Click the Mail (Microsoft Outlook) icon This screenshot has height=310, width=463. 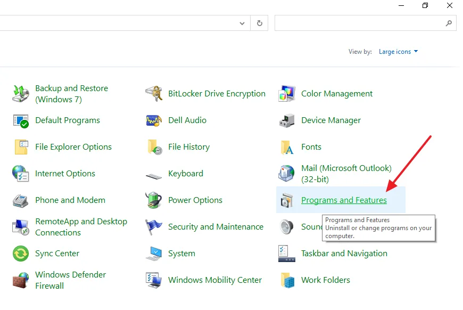click(x=286, y=174)
